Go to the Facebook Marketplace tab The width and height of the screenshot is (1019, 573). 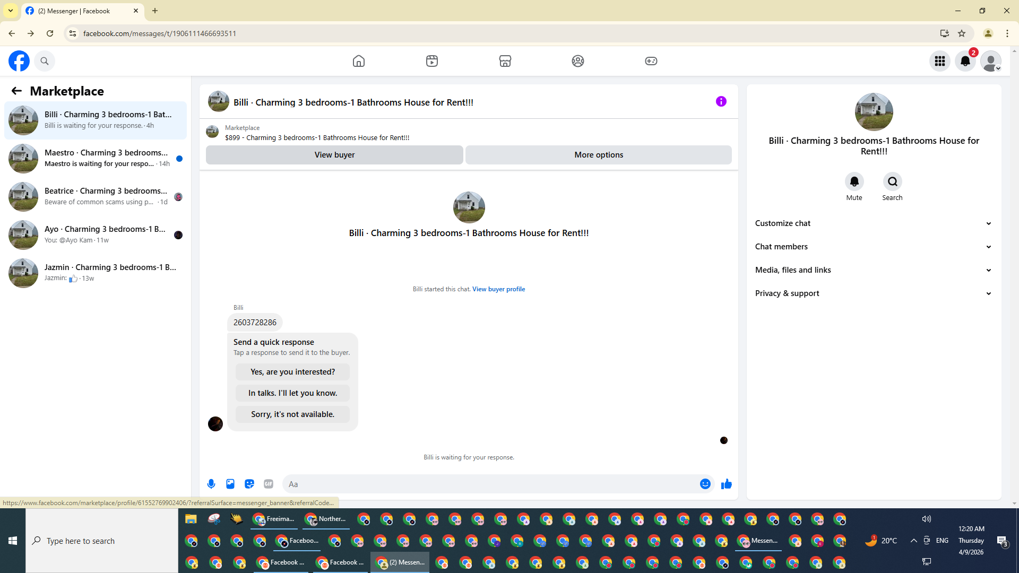point(505,61)
